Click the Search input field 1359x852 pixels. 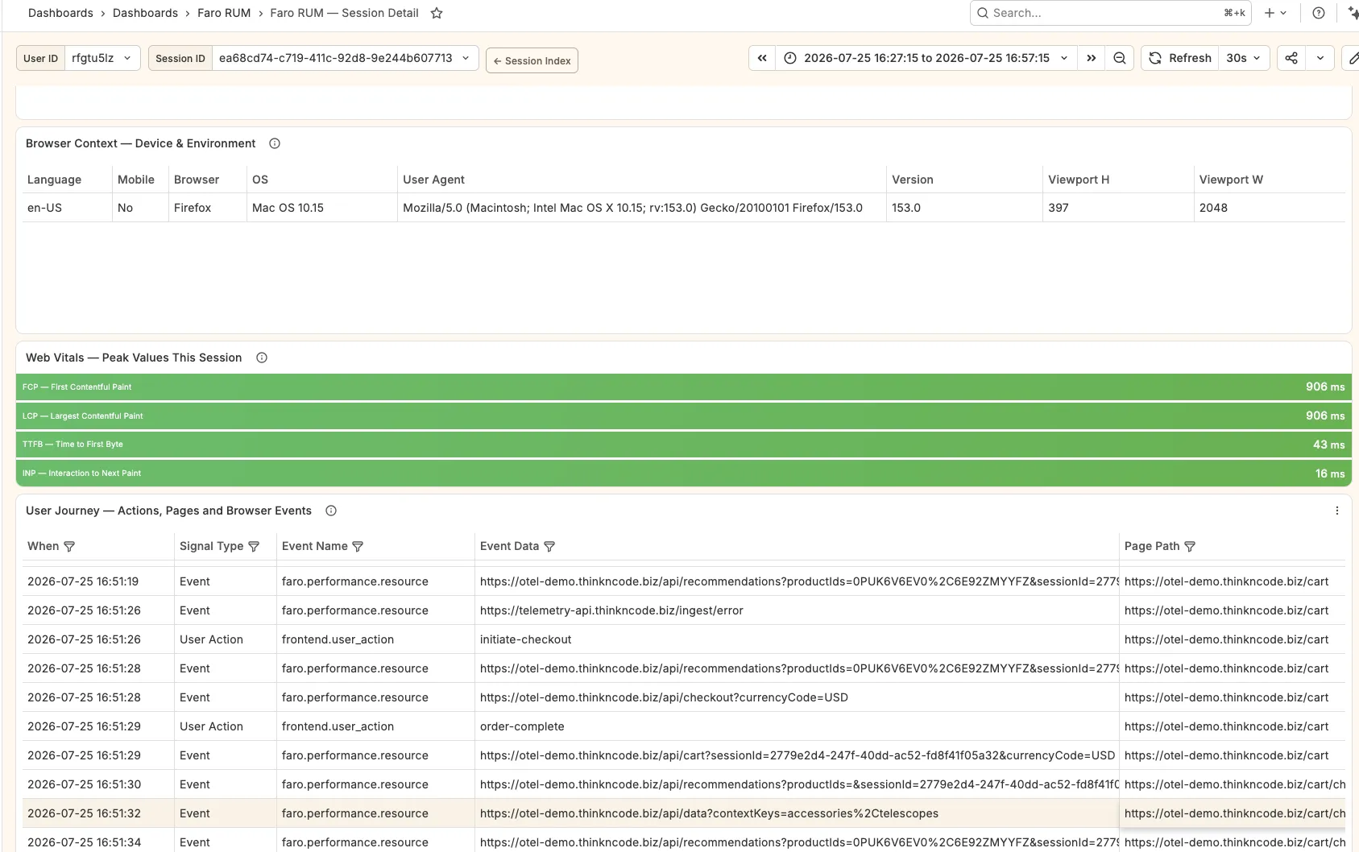pyautogui.click(x=1110, y=13)
